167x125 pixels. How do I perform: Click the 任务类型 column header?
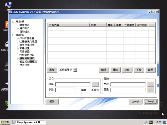129,25
